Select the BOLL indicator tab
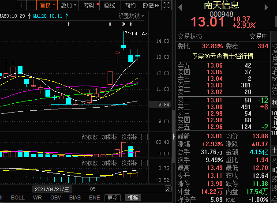 (18, 198)
